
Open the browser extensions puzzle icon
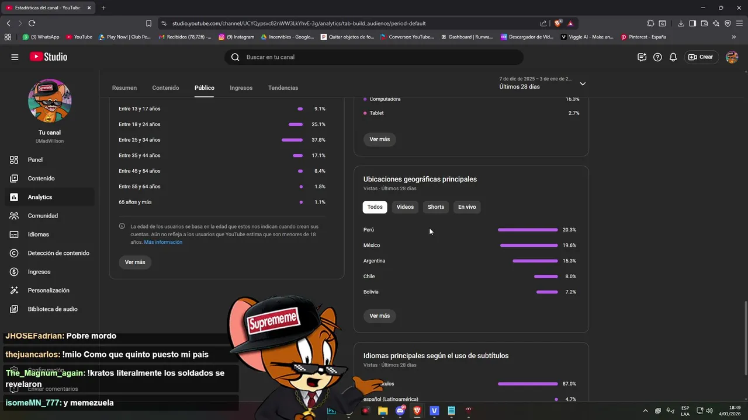pos(650,23)
